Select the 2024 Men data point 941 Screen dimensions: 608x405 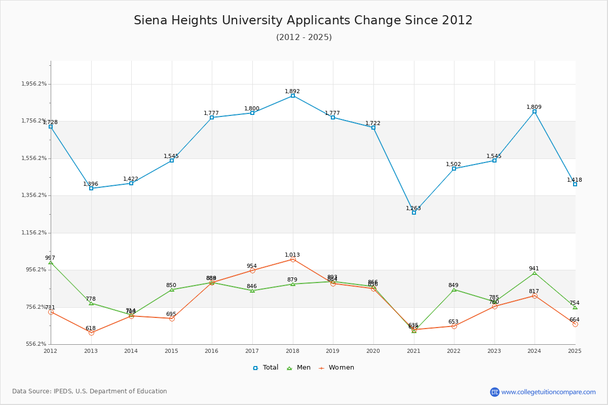[x=535, y=273]
